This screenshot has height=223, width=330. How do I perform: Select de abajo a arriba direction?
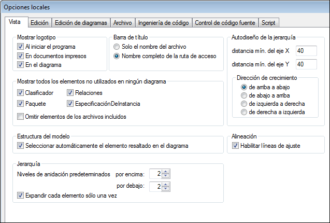pyautogui.click(x=245, y=96)
